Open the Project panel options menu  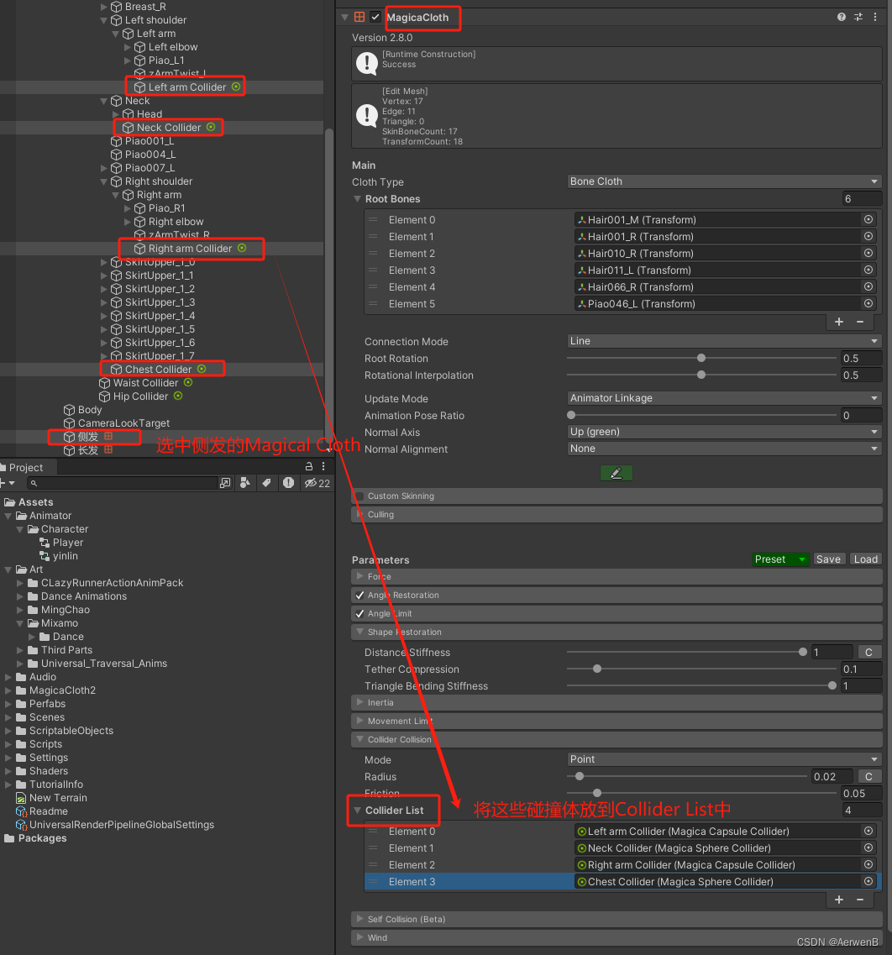323,466
